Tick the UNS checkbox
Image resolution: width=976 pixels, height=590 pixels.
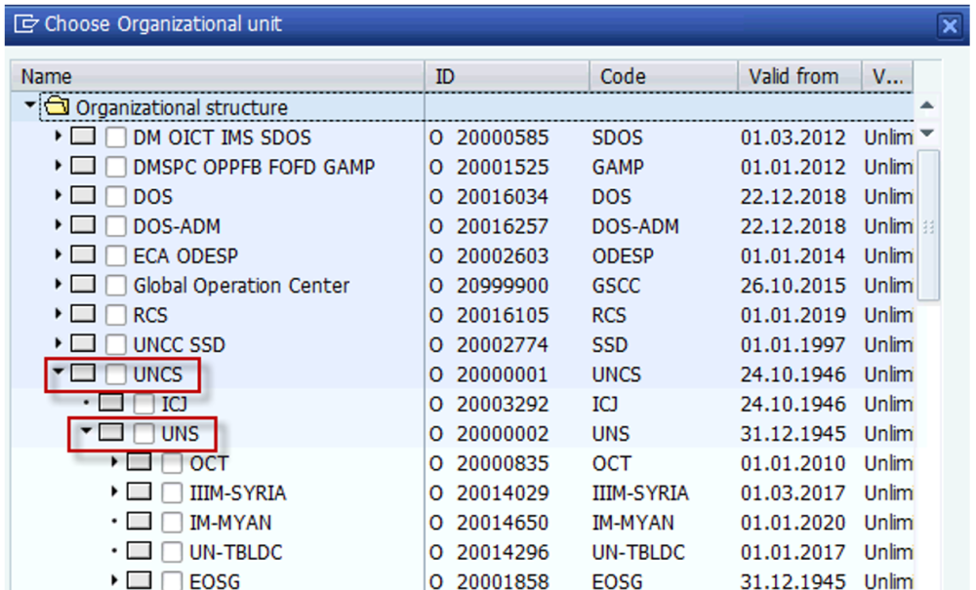pyautogui.click(x=144, y=434)
